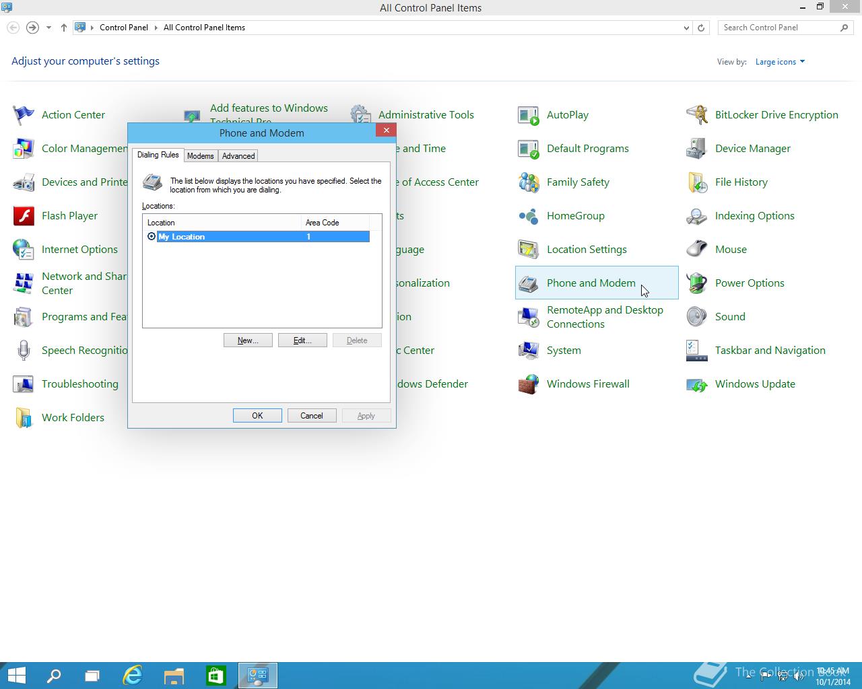Open the BitLocker Drive Encryption icon
Screen dimensions: 862x689
(x=696, y=115)
